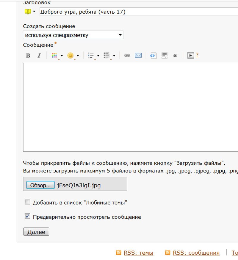Click the 'Обзор...' file browse button
This screenshot has height=260, width=238.
pos(40,185)
